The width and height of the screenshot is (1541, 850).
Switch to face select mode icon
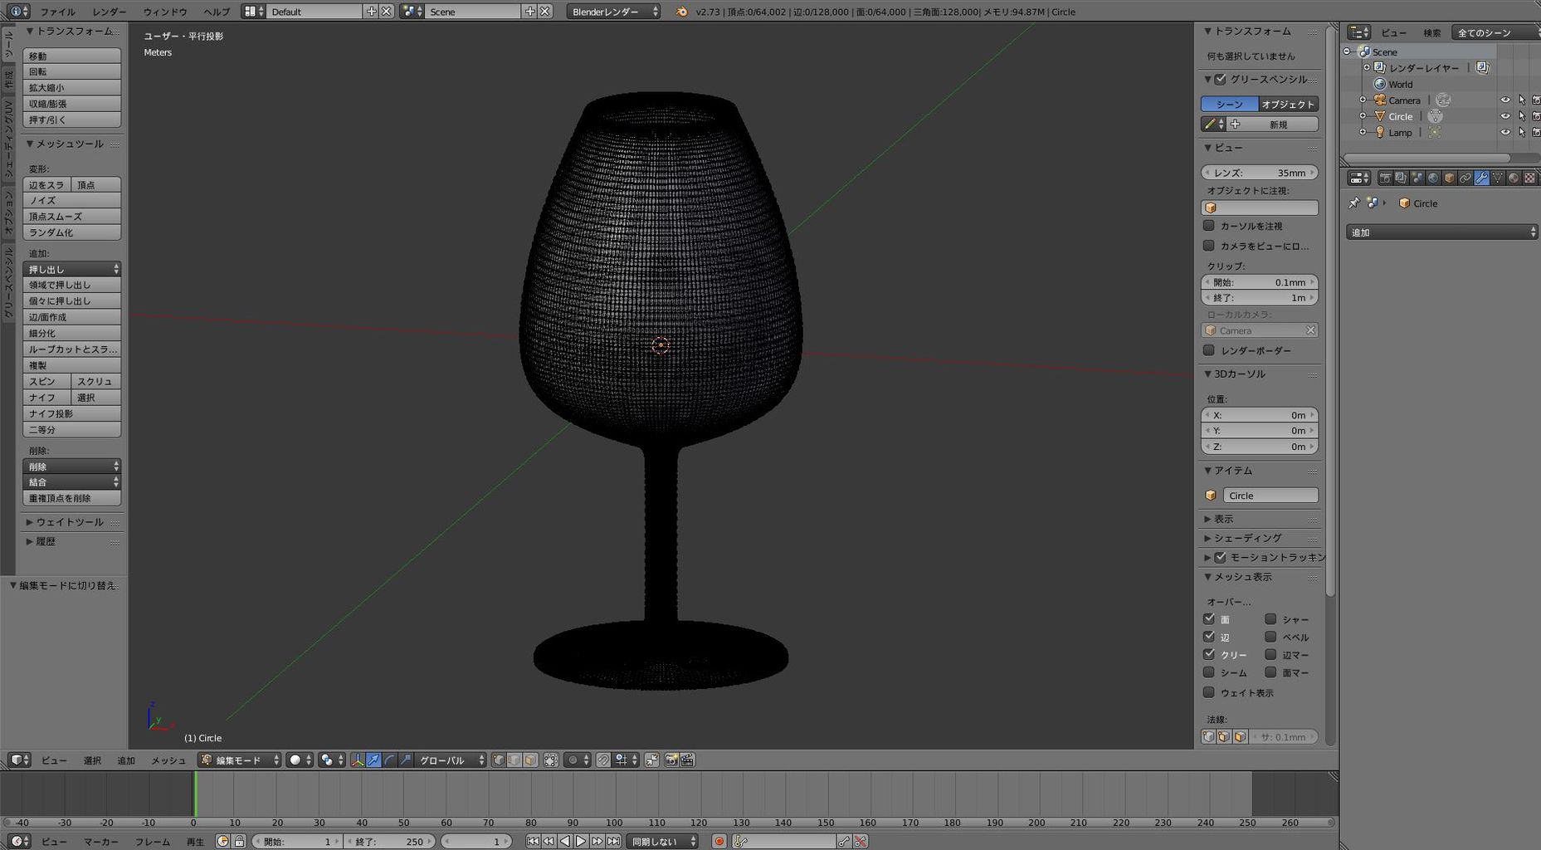530,760
